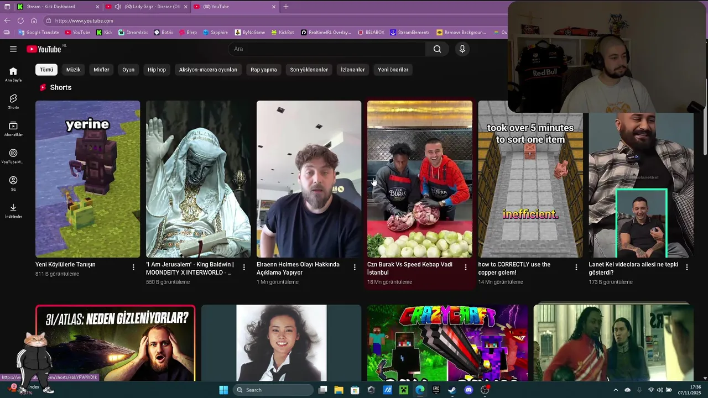Open the Steam taskbar icon
The width and height of the screenshot is (708, 398).
click(452, 390)
